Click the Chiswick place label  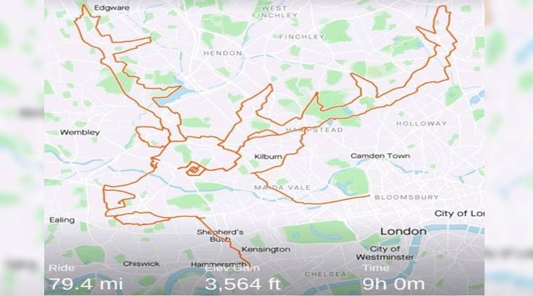(x=141, y=264)
